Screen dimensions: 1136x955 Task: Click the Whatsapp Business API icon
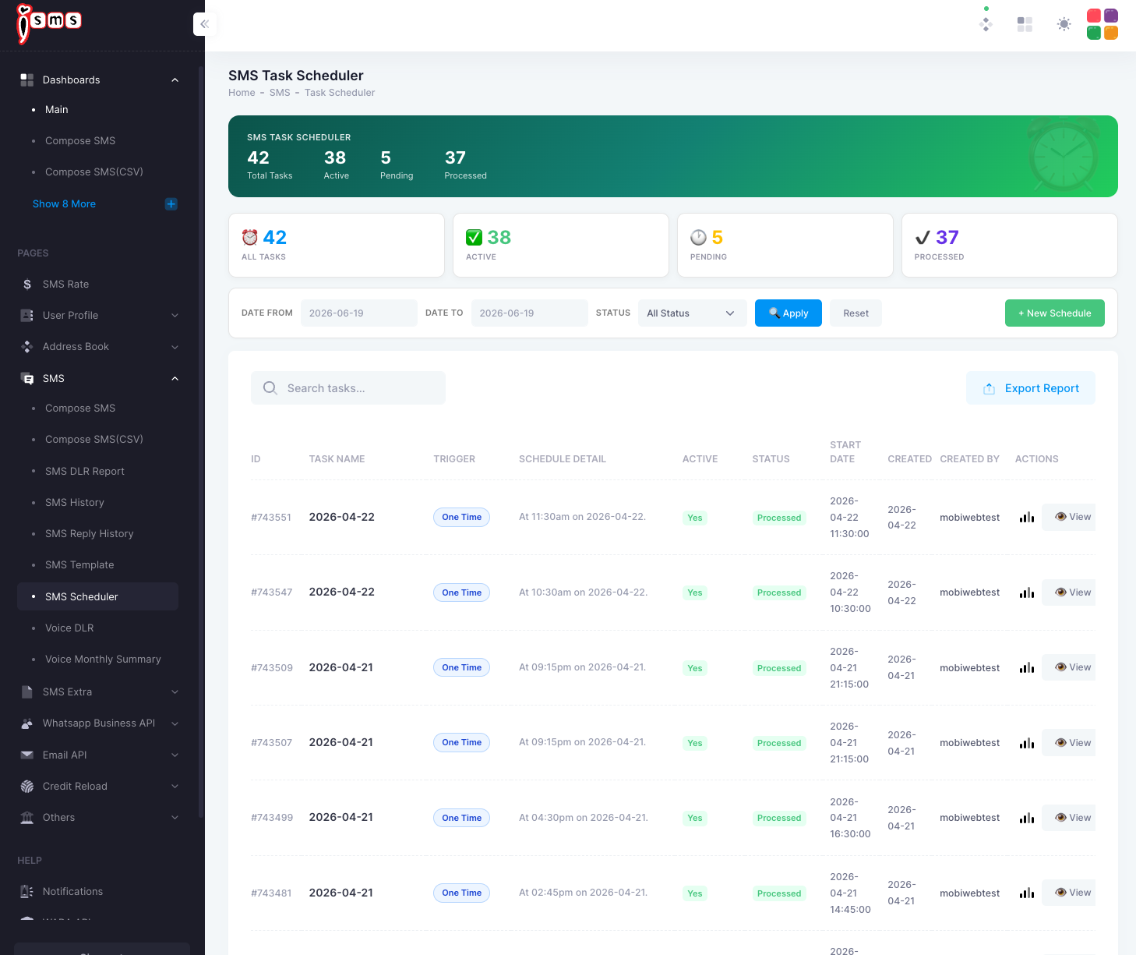(27, 723)
